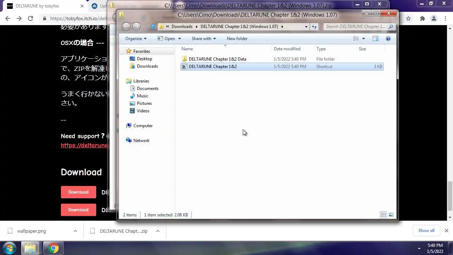Open the deltarune support link
The image size is (453, 255).
(x=84, y=146)
